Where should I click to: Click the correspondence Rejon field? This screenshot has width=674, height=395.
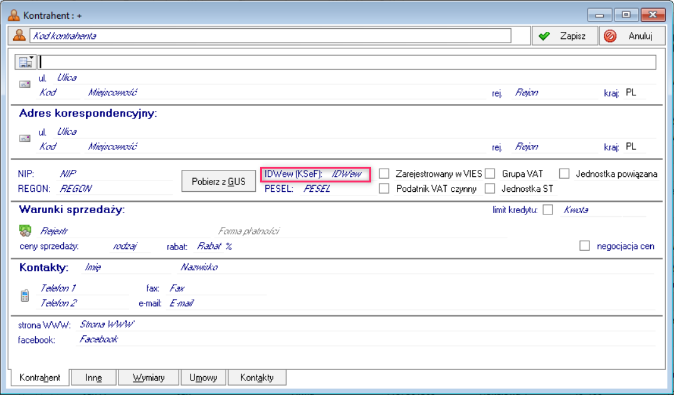[555, 147]
